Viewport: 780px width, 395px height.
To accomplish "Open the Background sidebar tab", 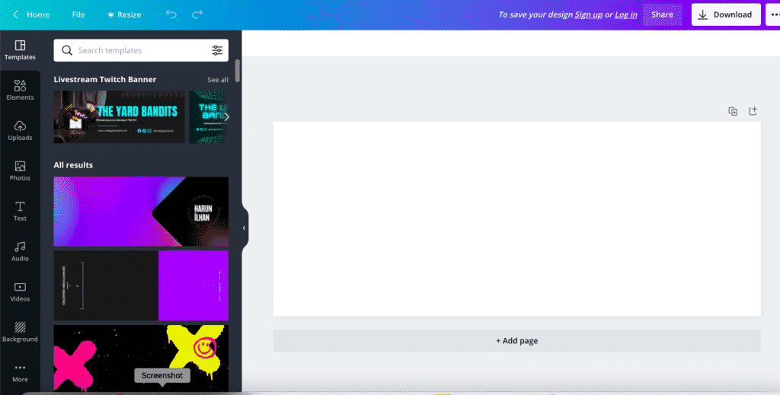I will pos(20,332).
